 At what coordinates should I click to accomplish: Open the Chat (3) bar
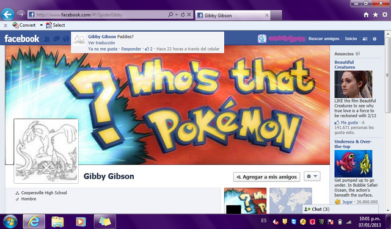pyautogui.click(x=340, y=209)
